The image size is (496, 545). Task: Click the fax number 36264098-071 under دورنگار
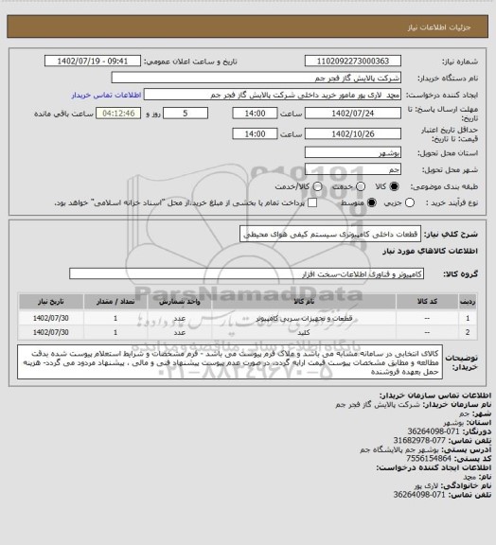tap(434, 431)
